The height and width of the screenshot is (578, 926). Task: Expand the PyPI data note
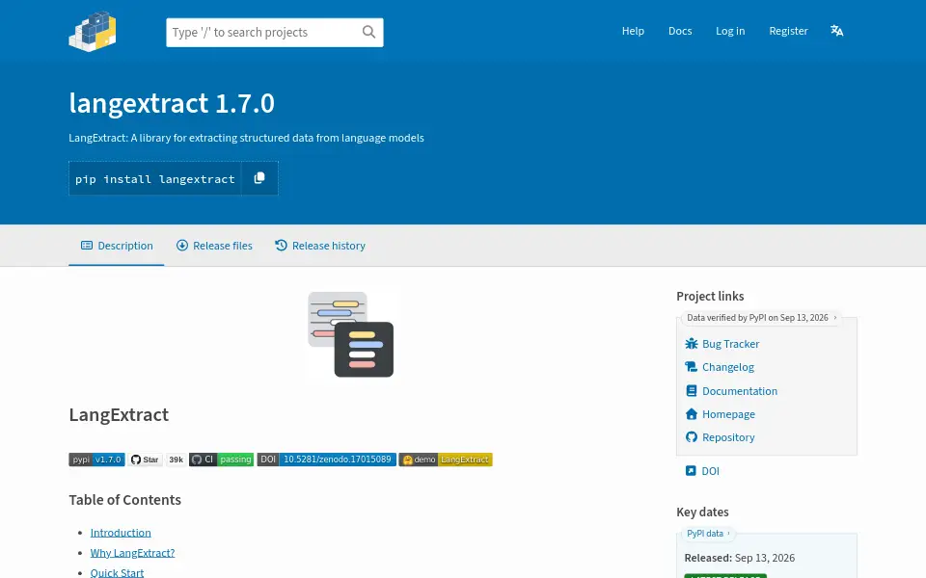point(709,533)
